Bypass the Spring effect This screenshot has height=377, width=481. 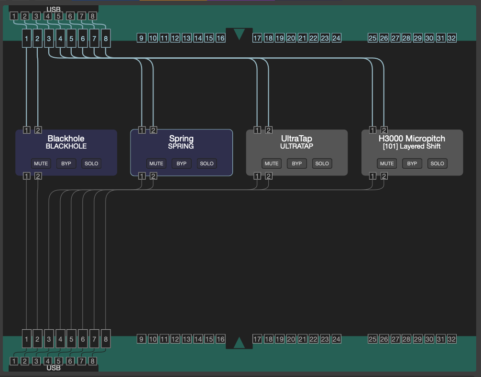[x=181, y=163]
